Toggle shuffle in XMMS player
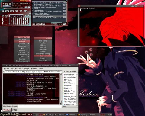 pos(21,11)
